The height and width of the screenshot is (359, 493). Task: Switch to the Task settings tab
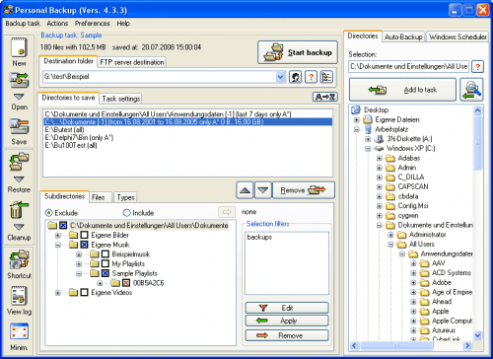tap(120, 99)
